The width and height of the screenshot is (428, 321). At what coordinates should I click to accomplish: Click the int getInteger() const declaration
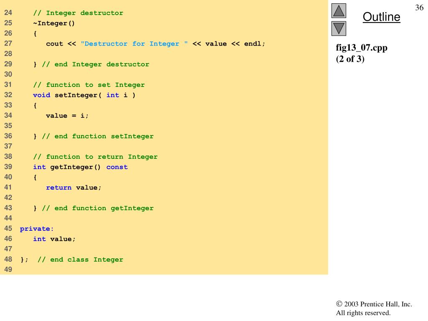(80, 167)
